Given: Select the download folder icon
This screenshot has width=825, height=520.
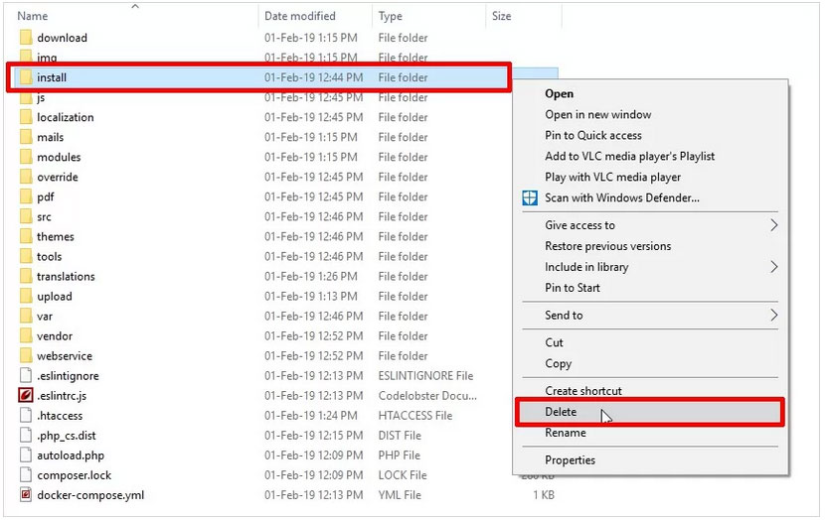Looking at the screenshot, I should coord(26,38).
